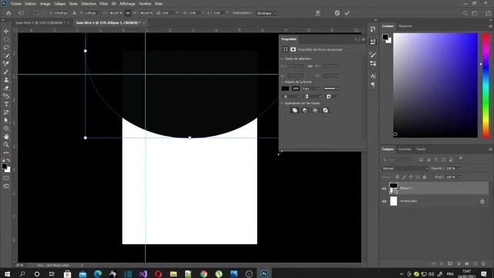This screenshot has height=278, width=494.
Task: Open the Adjustments sliders panel icon
Action: [373, 63]
